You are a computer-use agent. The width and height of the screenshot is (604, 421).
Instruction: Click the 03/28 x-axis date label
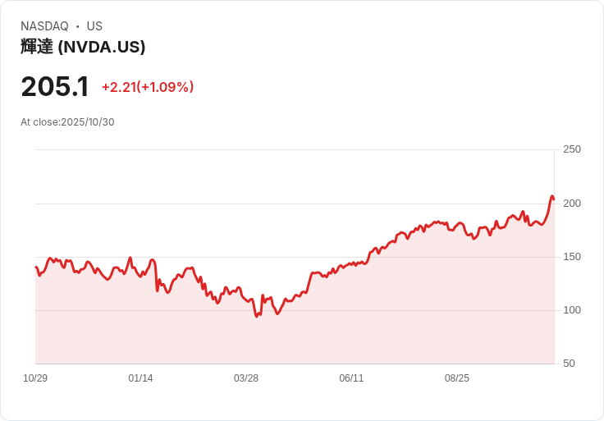[245, 378]
